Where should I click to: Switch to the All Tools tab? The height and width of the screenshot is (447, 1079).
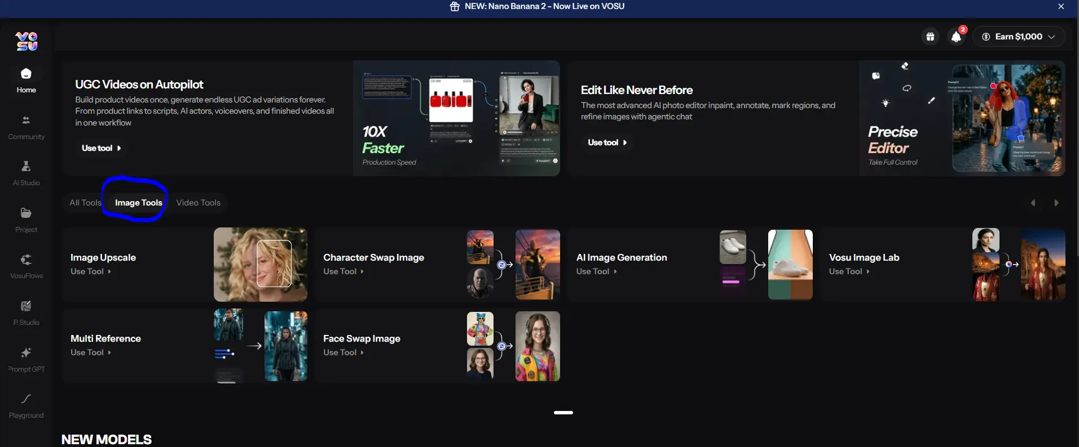tap(85, 203)
